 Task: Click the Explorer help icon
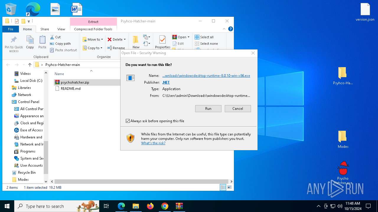point(231,29)
